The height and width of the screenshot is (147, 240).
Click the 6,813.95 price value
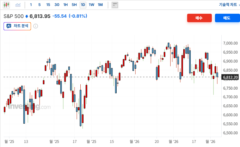40,16
